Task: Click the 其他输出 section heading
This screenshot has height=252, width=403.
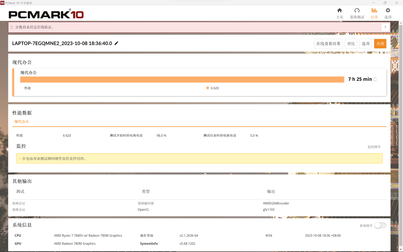Action: coord(22,181)
